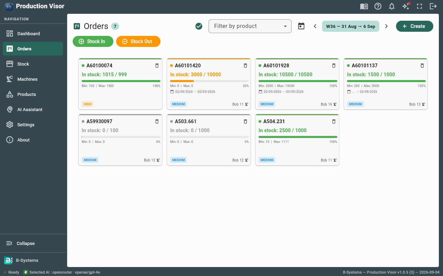Open the documentation book icon in top bar
This screenshot has width=443, height=276.
coord(364,6)
